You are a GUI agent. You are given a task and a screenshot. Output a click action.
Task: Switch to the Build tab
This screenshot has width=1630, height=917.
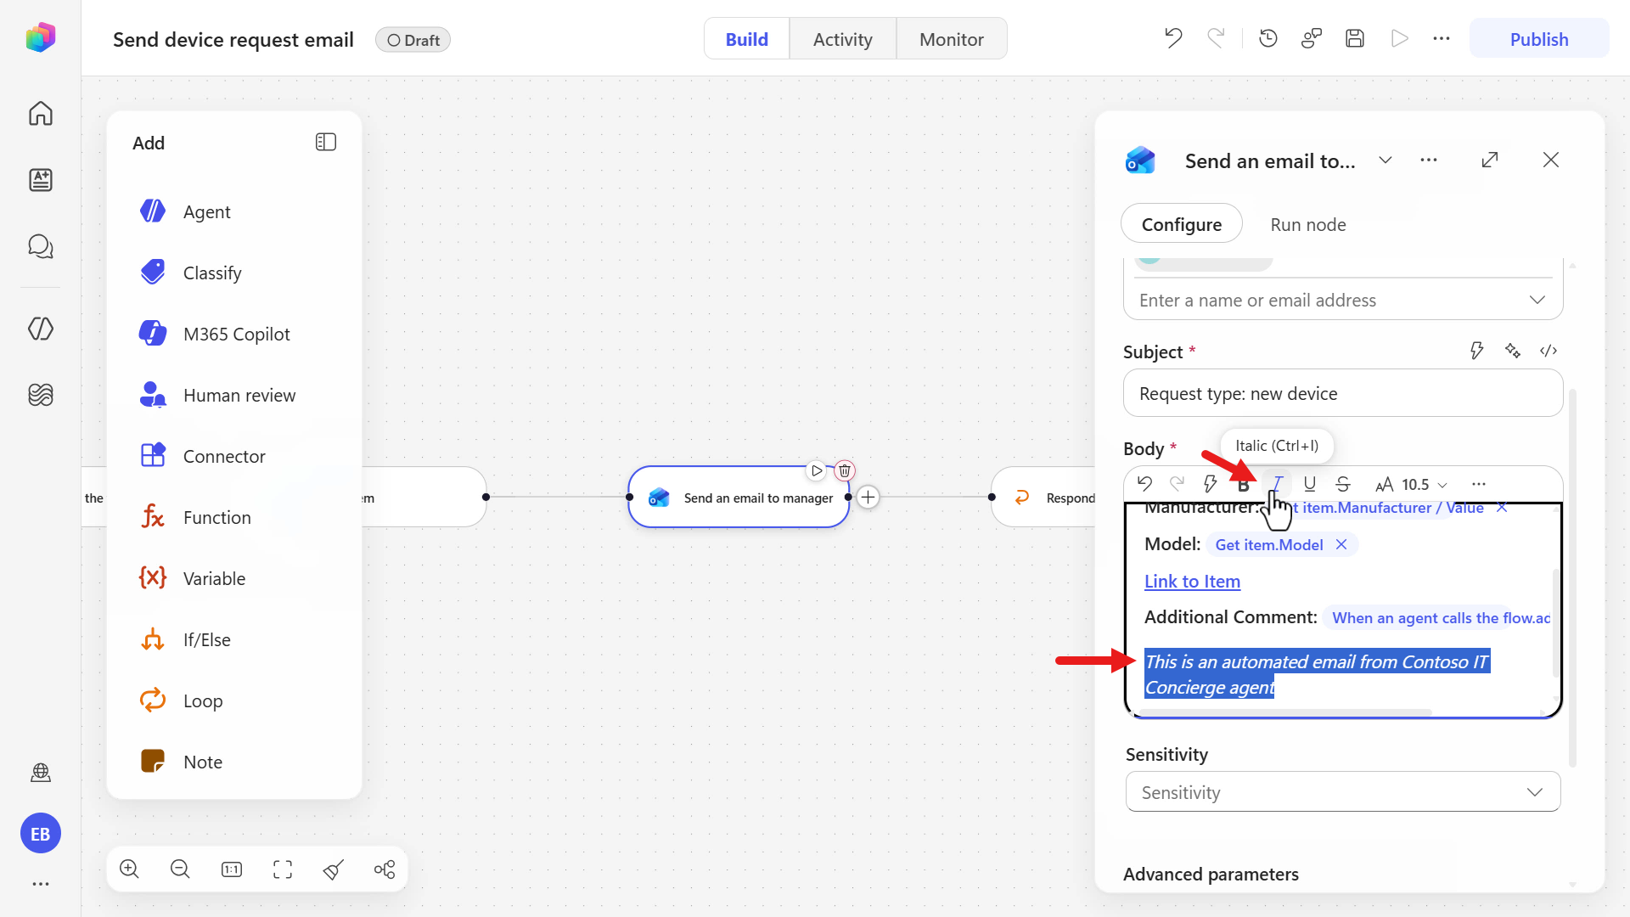pyautogui.click(x=747, y=39)
